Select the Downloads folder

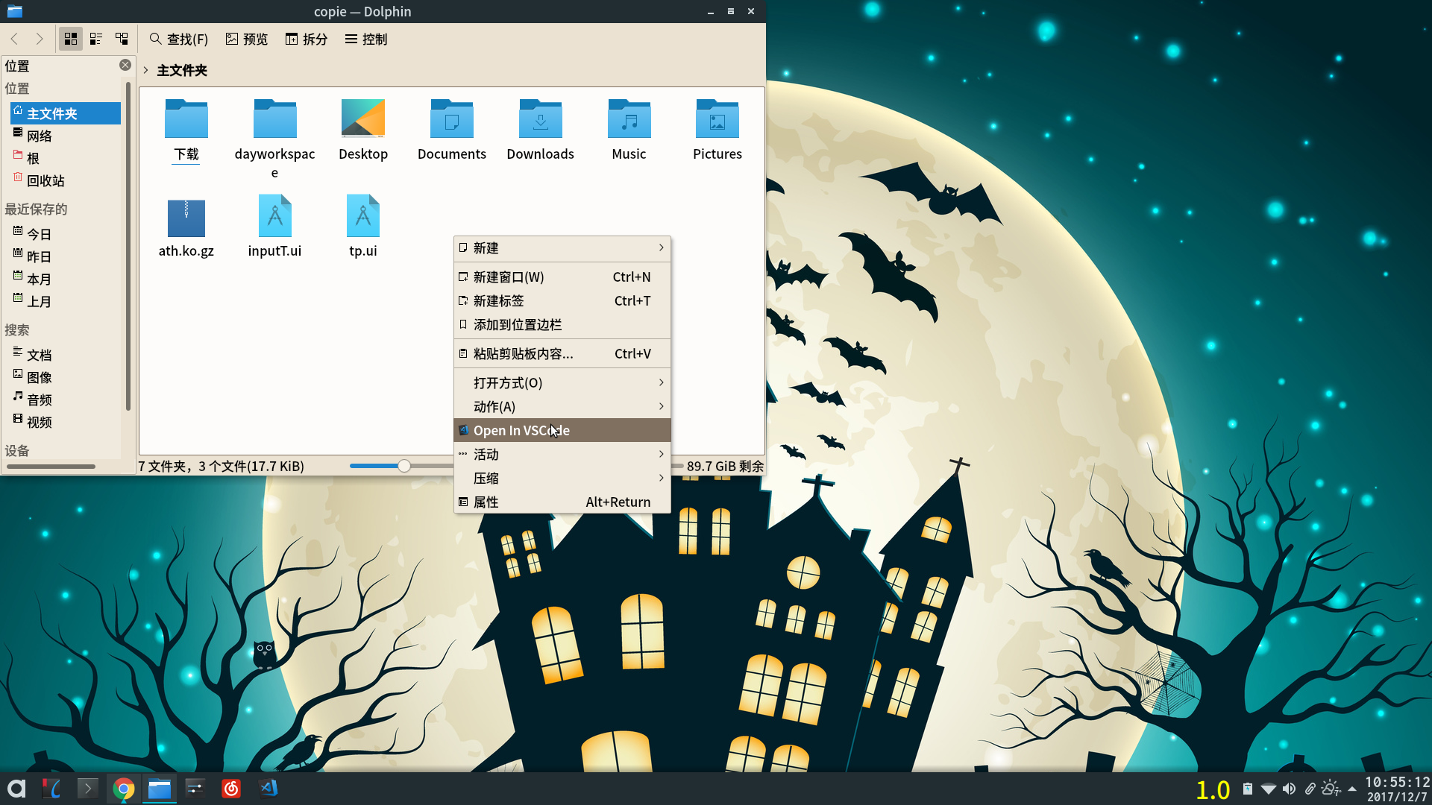(x=541, y=119)
